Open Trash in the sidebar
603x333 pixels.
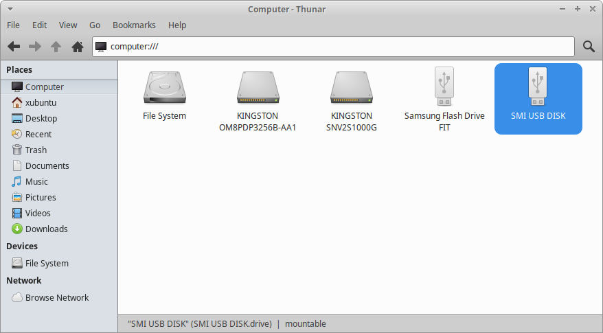click(x=36, y=150)
